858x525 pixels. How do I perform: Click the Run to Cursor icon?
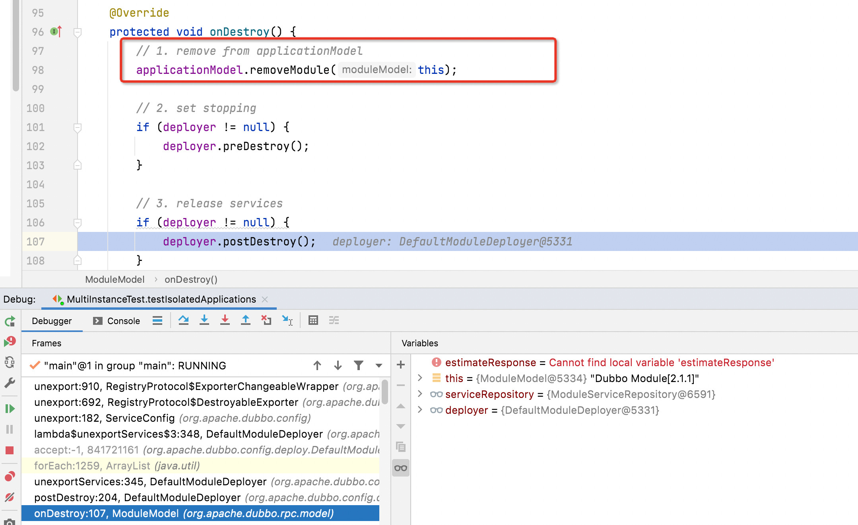click(287, 320)
